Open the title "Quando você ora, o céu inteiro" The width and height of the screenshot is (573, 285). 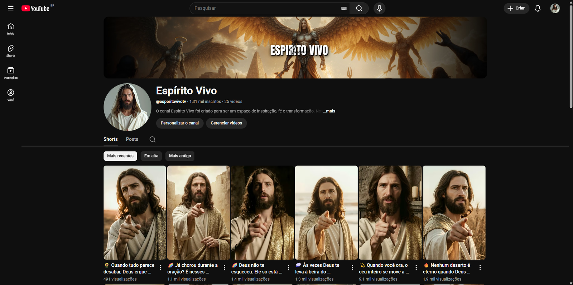click(x=384, y=269)
